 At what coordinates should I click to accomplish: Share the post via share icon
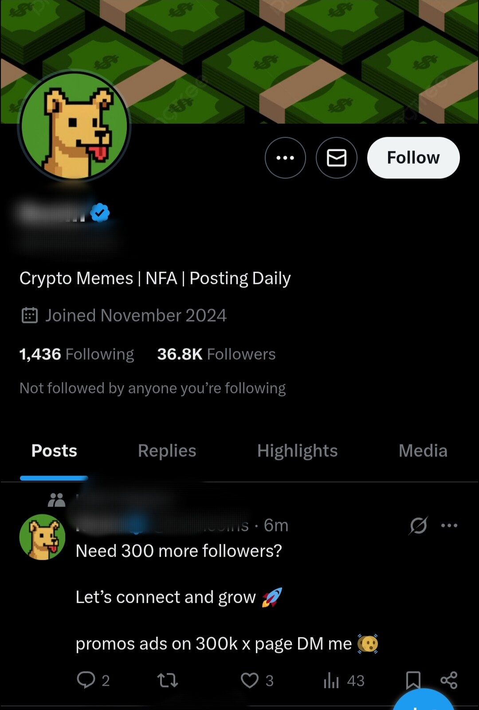449,680
